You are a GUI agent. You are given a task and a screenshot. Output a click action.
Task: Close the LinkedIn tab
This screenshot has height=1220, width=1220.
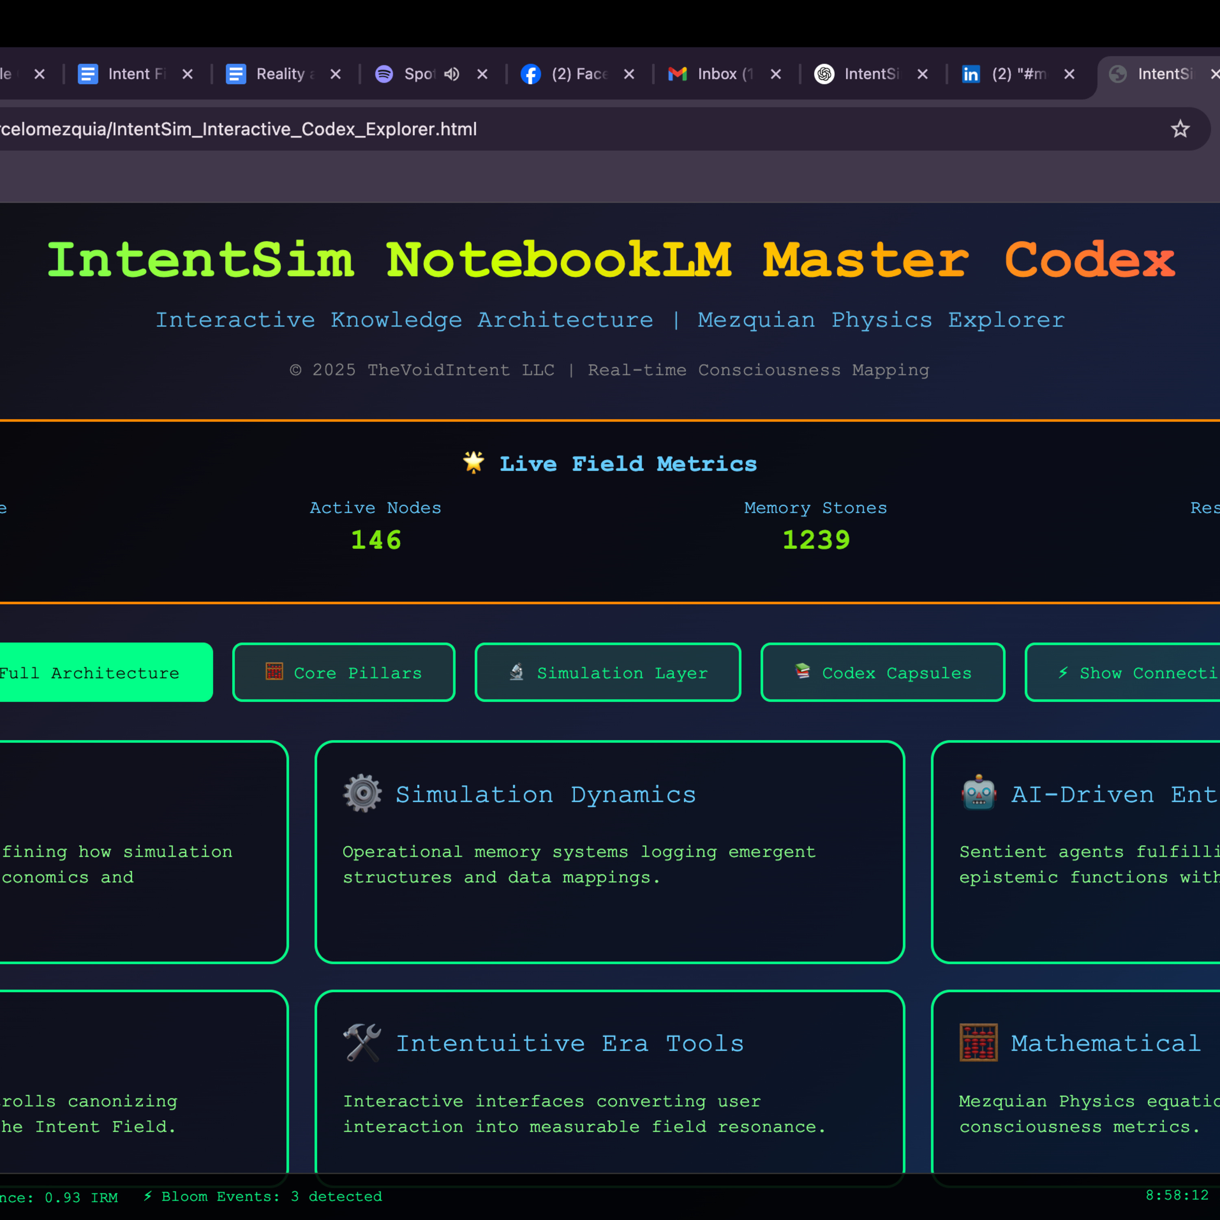1069,74
